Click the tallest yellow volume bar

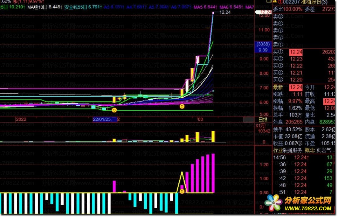(x=213, y=136)
